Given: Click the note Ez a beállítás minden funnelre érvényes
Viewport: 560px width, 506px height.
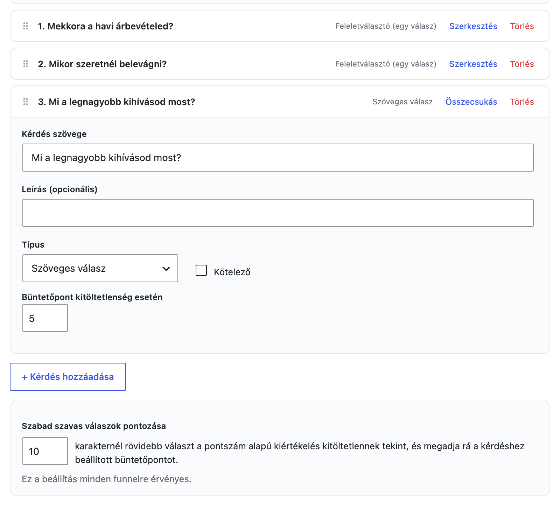Looking at the screenshot, I should pyautogui.click(x=106, y=479).
